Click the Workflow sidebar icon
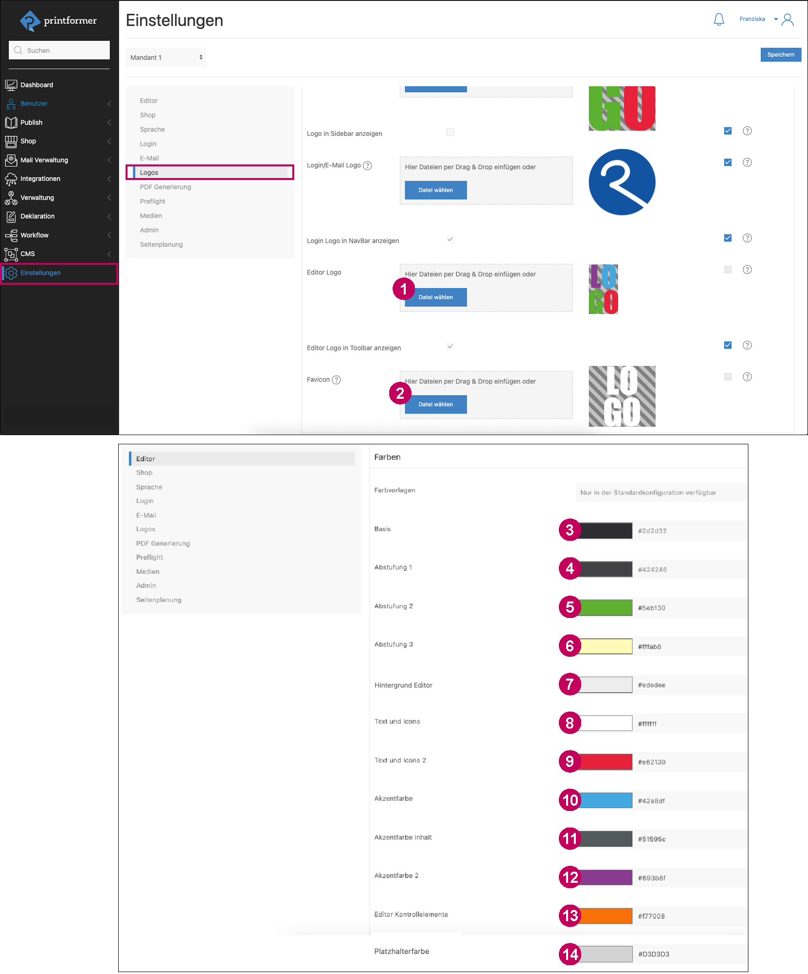808x974 pixels. (x=11, y=235)
